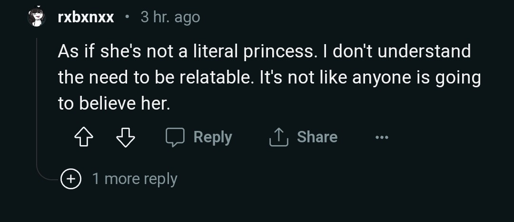
Task: Click the text "to believe her."
Action: click(x=114, y=103)
